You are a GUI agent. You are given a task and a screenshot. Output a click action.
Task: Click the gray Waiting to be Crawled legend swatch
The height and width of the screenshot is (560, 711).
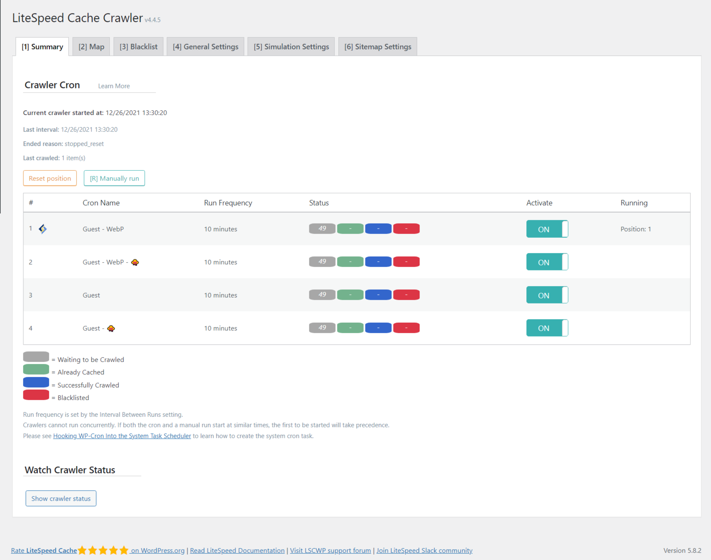point(36,356)
